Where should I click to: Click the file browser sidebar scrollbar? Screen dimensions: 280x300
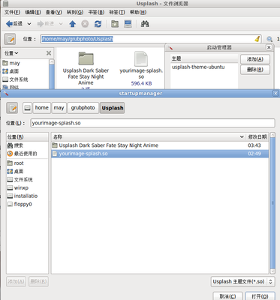coord(52,74)
